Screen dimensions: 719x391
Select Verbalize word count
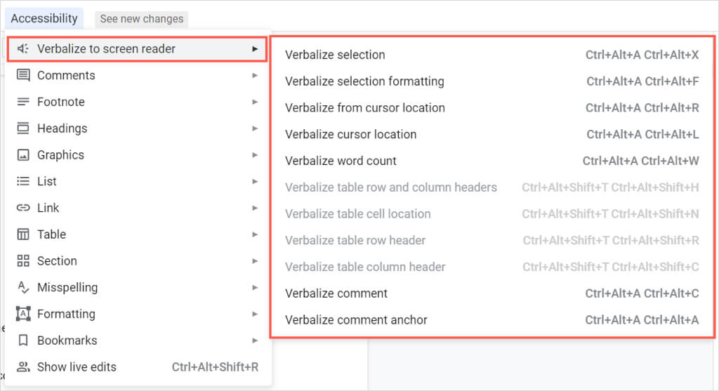(x=341, y=161)
